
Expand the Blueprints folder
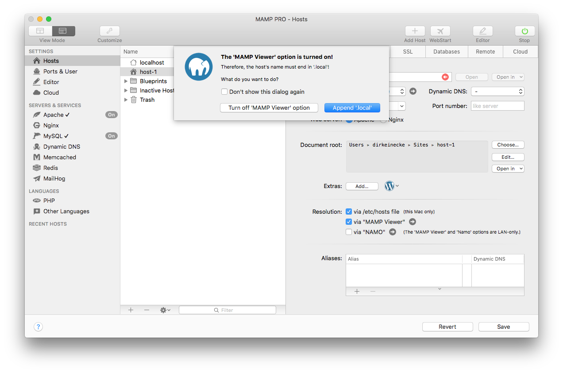coord(126,81)
